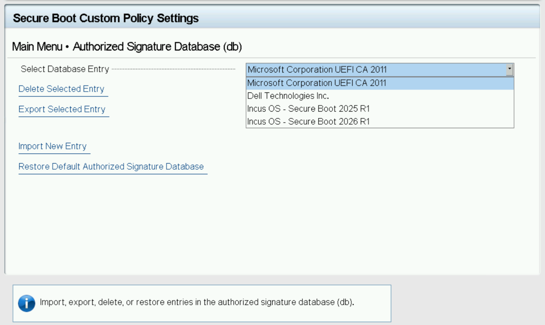Viewport: 545px width, 325px height.
Task: Click the bullet separator in the breadcrumb
Action: (x=67, y=47)
